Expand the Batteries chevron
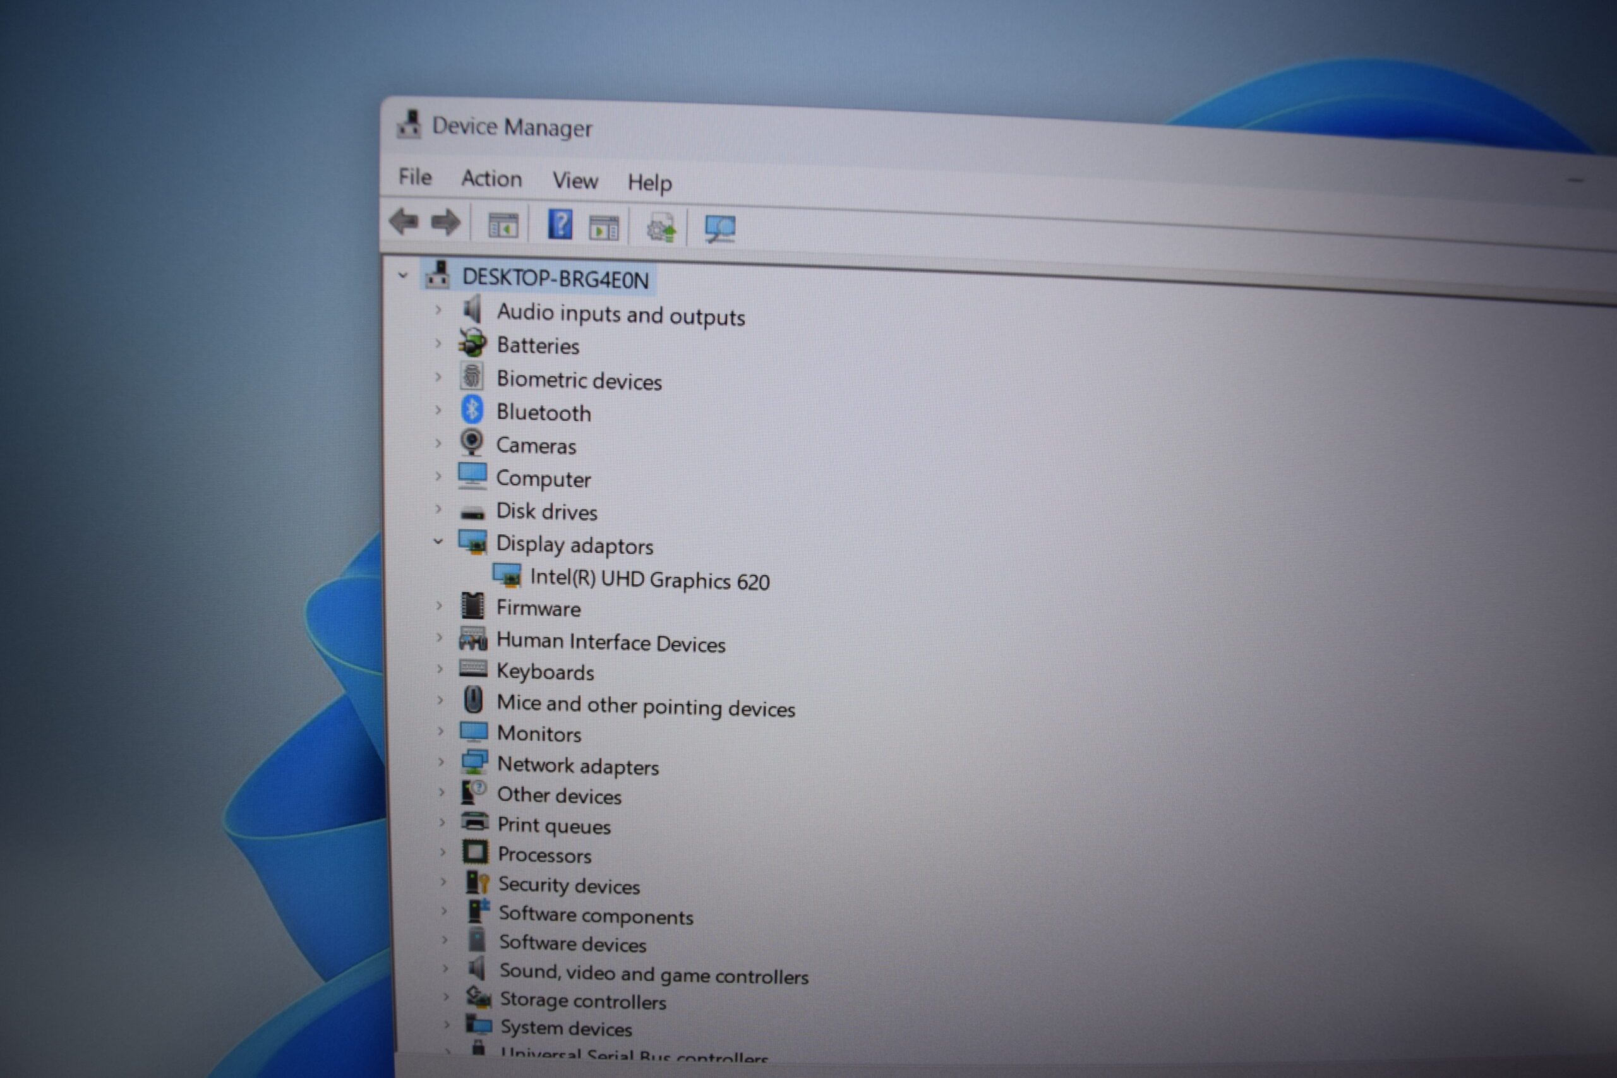Image resolution: width=1617 pixels, height=1078 pixels. [x=438, y=343]
